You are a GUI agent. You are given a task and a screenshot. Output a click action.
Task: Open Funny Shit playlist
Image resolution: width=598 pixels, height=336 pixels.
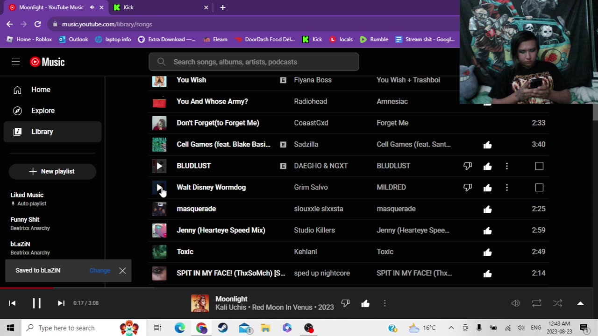point(25,219)
